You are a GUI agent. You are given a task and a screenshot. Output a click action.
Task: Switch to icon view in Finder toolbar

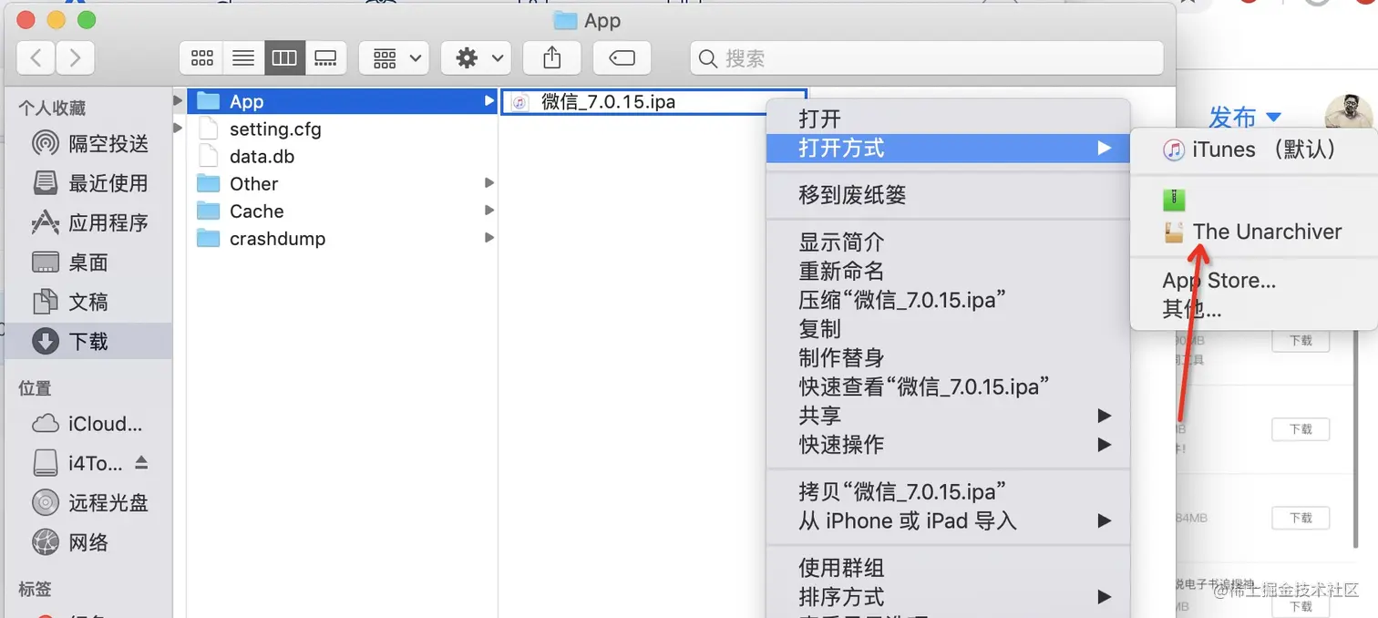pyautogui.click(x=201, y=58)
